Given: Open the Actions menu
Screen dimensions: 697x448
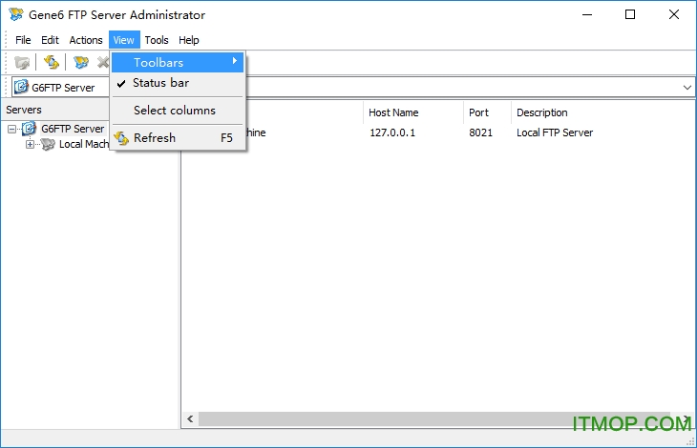Looking at the screenshot, I should [x=86, y=40].
